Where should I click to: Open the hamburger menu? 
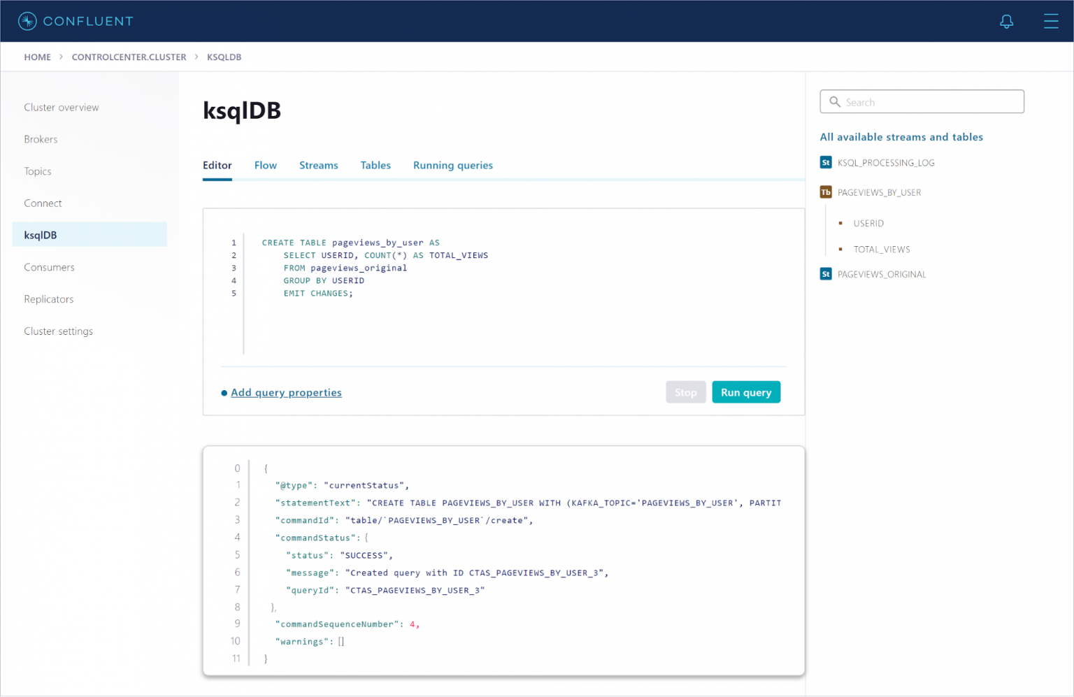pyautogui.click(x=1050, y=21)
